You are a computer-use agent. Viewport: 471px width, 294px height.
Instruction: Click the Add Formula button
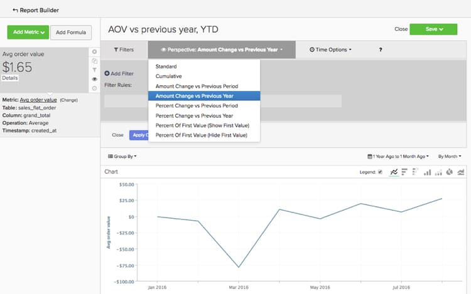(71, 32)
